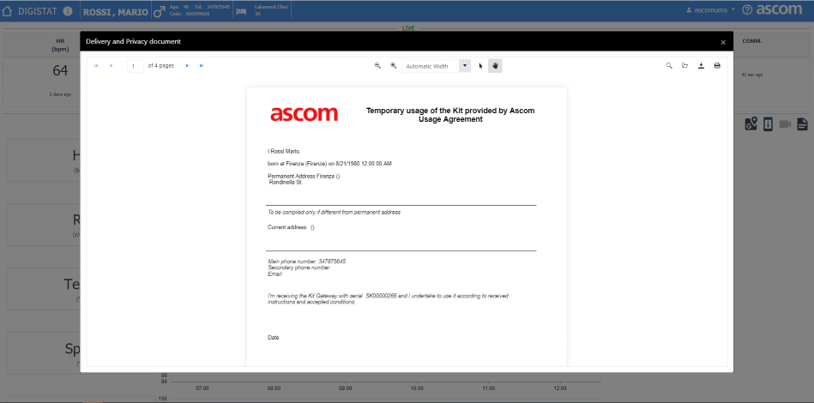Screen dimensions: 814x403
Task: Jump to last page of document
Action: pos(202,66)
